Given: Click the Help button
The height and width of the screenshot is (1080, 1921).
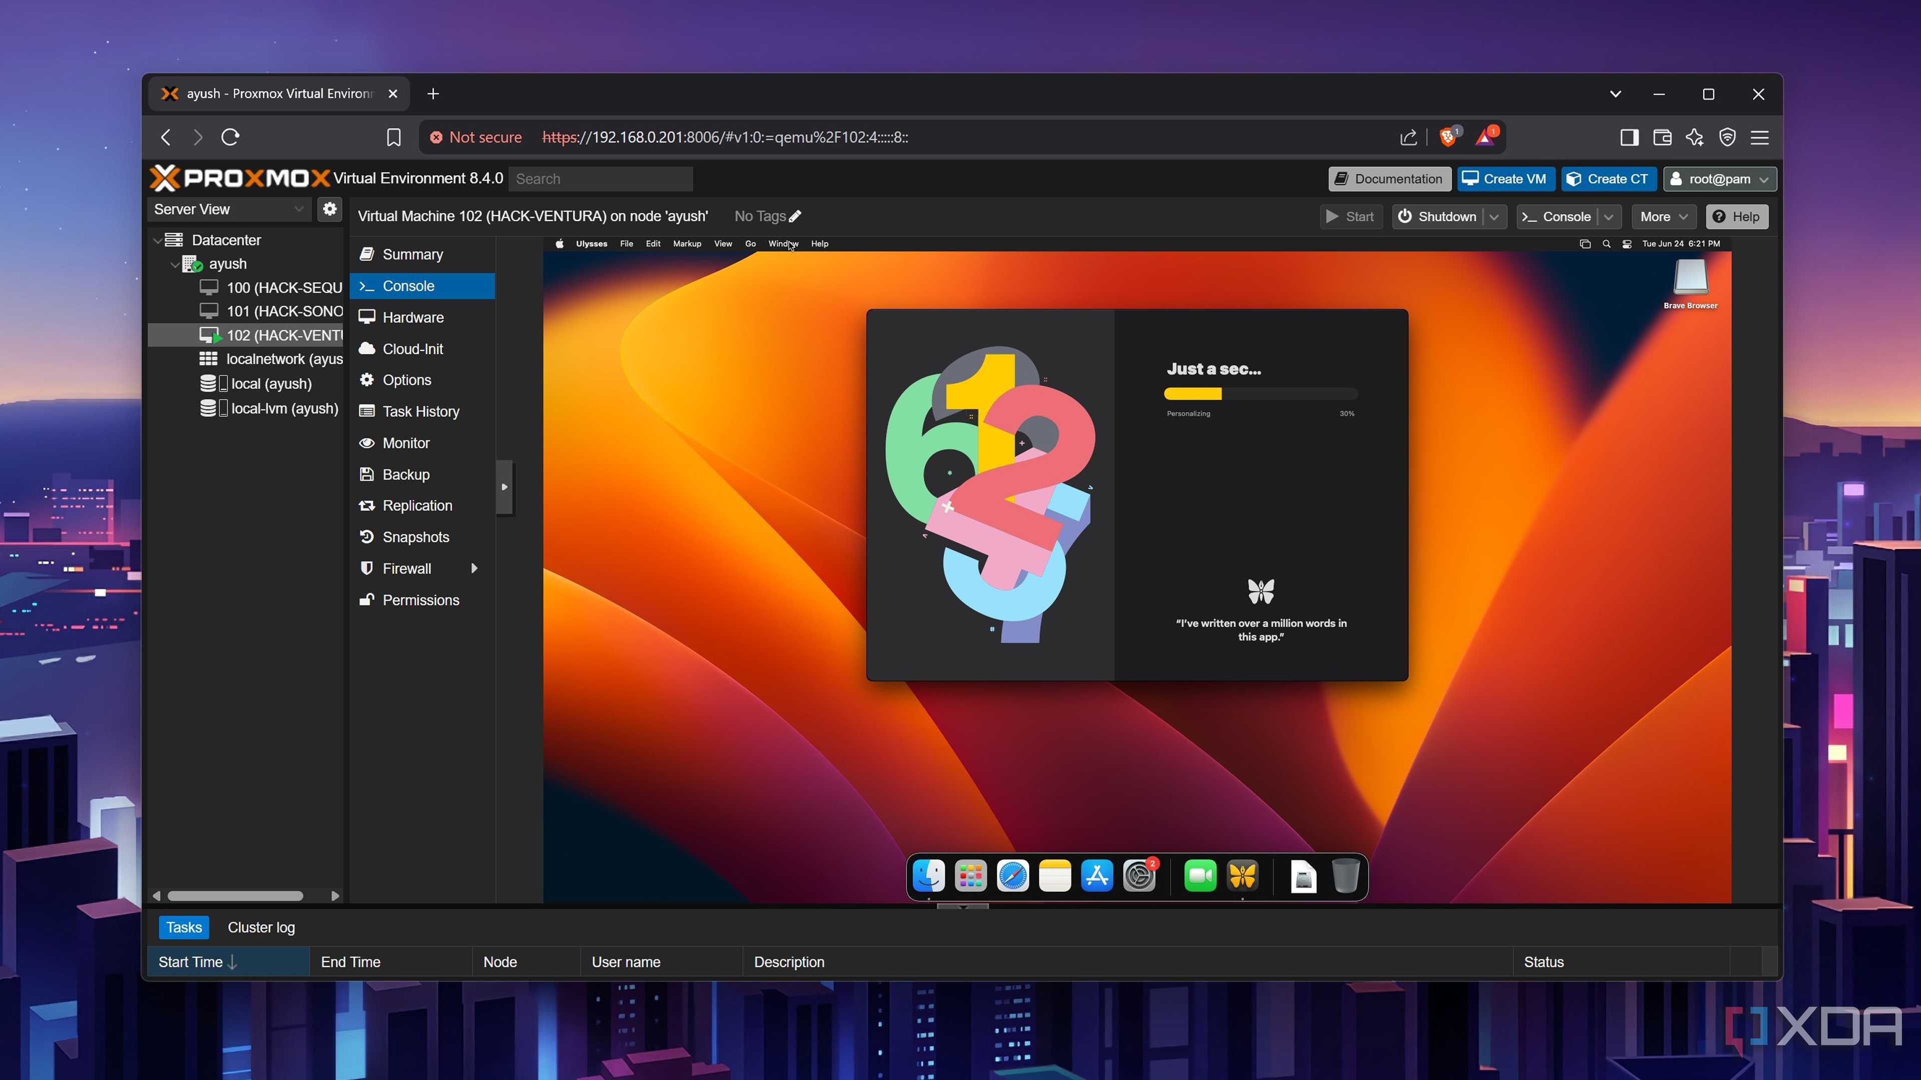Looking at the screenshot, I should pos(1737,217).
